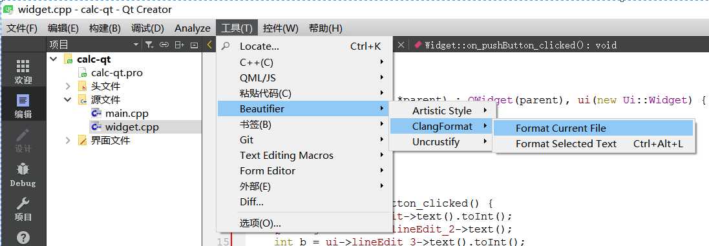Open the C++(C) submenu
This screenshot has height=246, width=709.
click(x=305, y=62)
